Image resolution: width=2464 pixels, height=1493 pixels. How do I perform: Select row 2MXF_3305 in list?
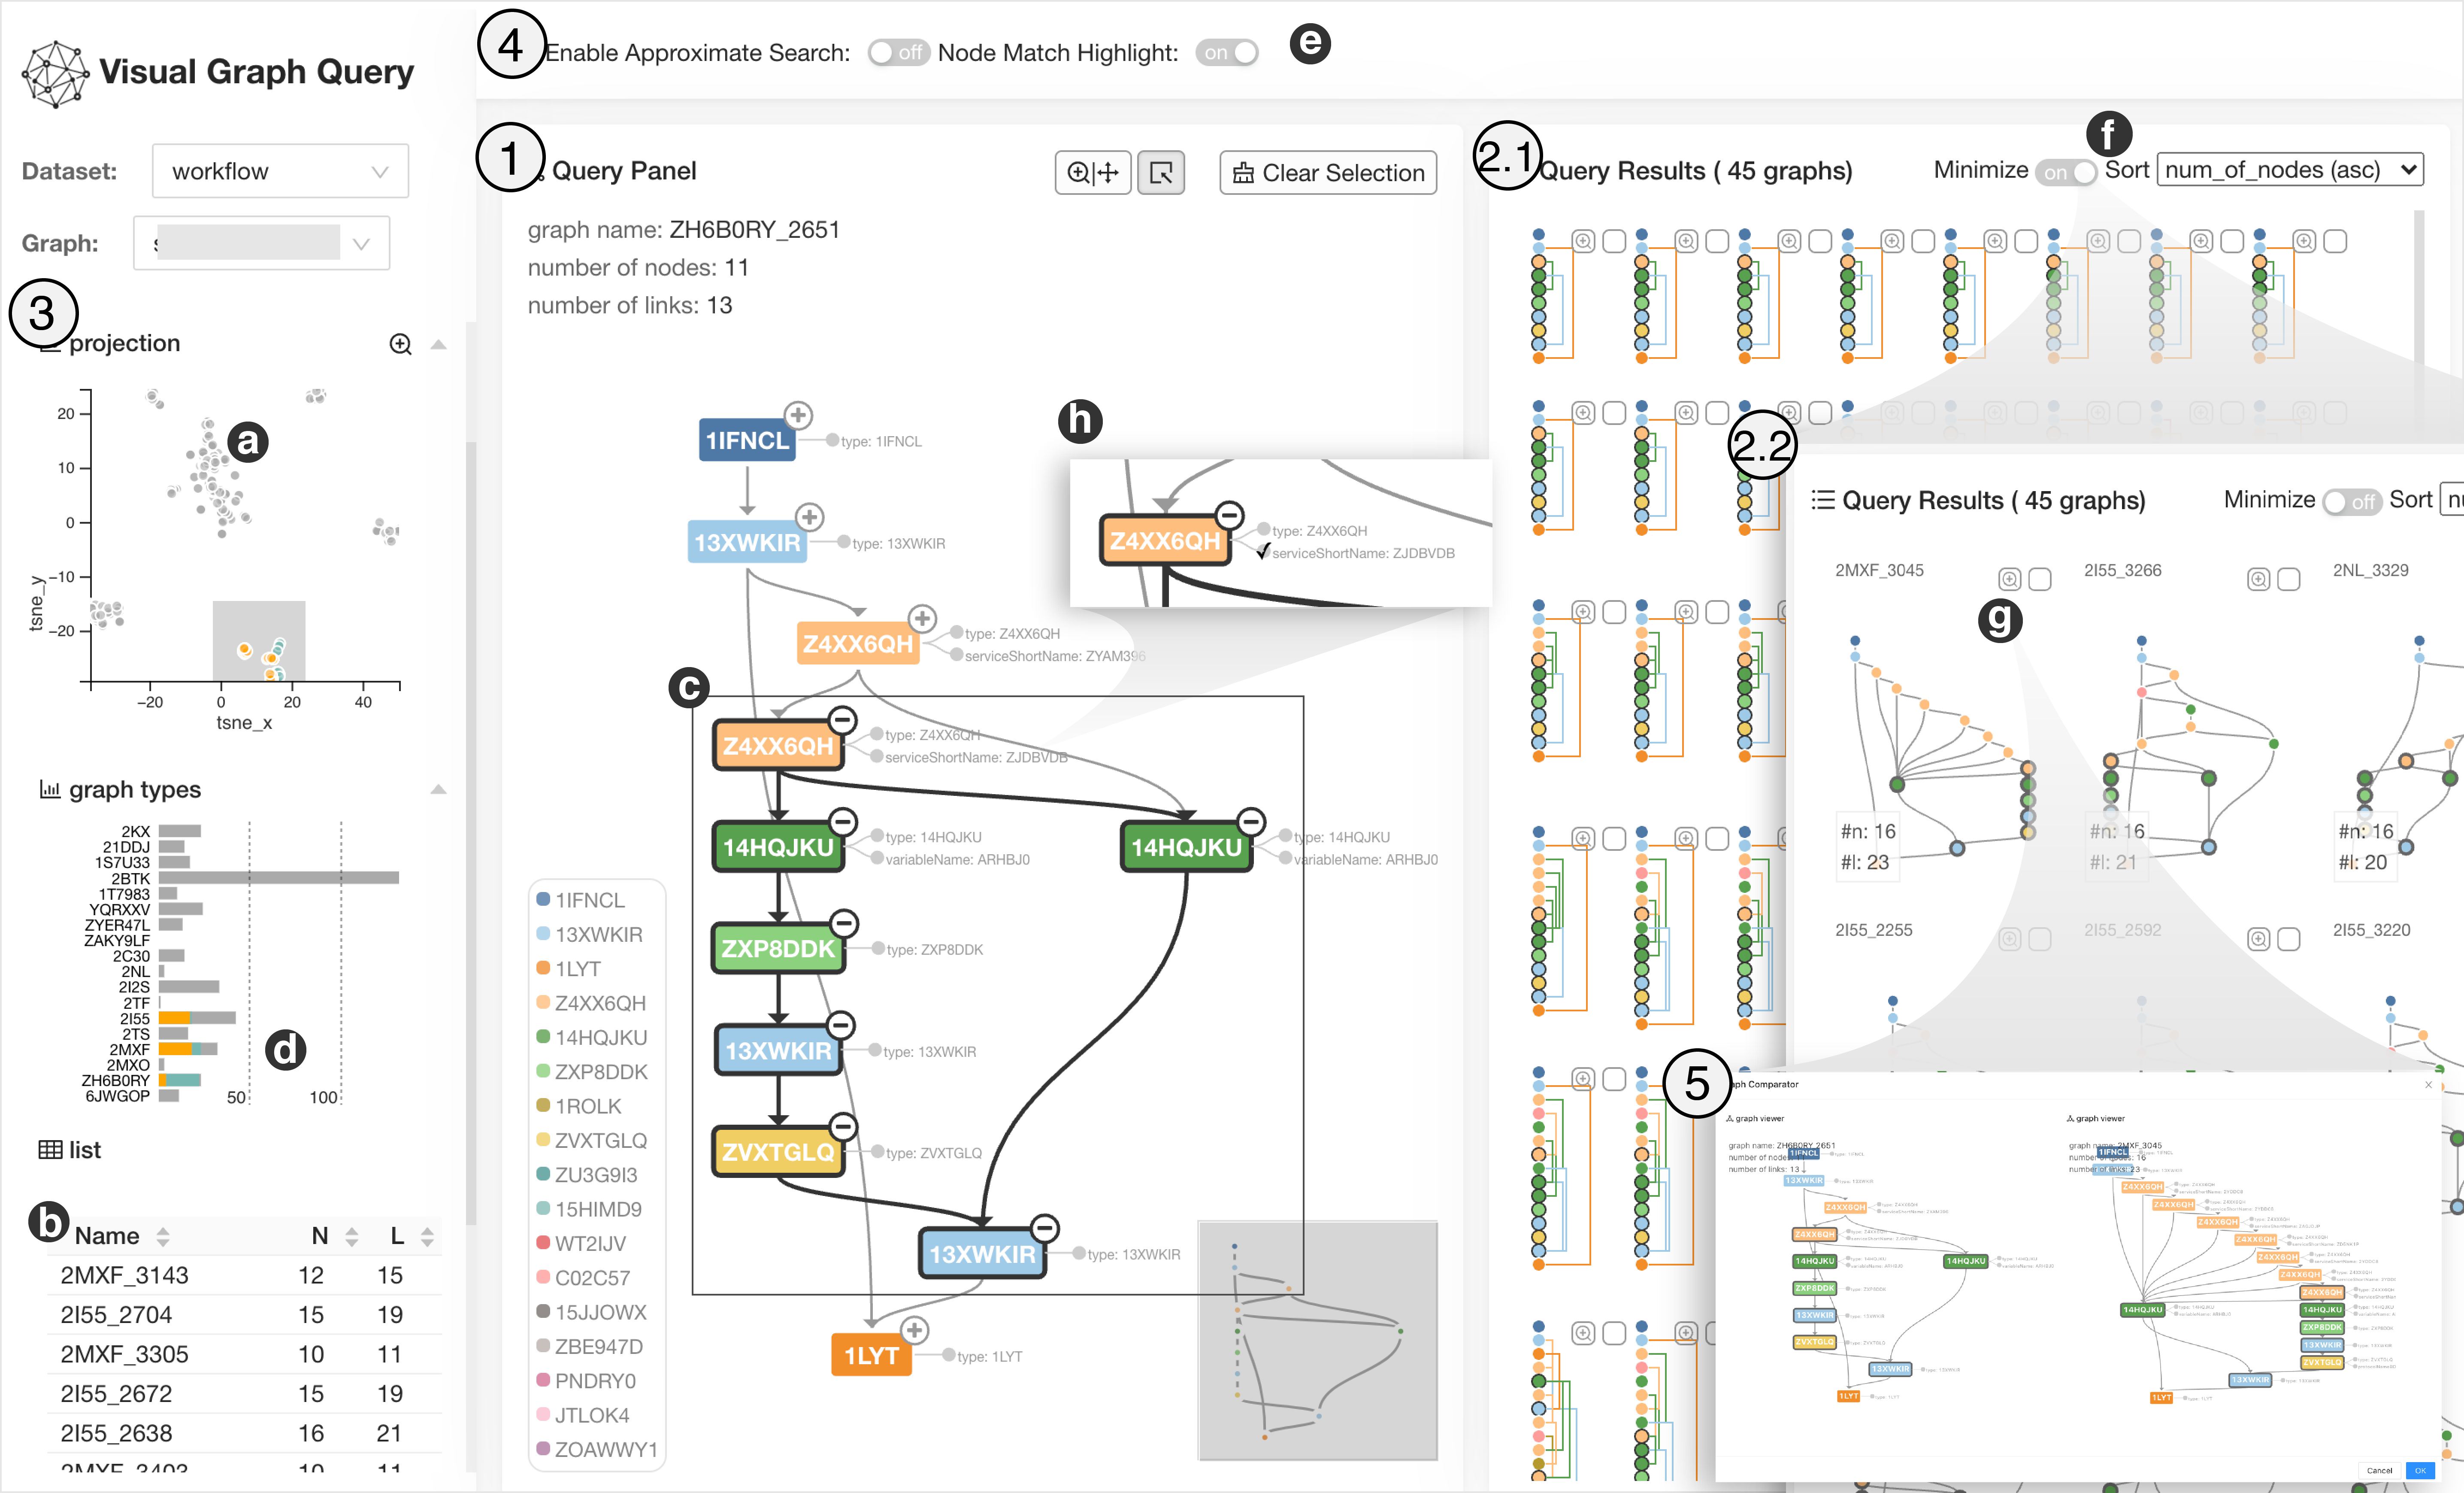click(x=245, y=1354)
